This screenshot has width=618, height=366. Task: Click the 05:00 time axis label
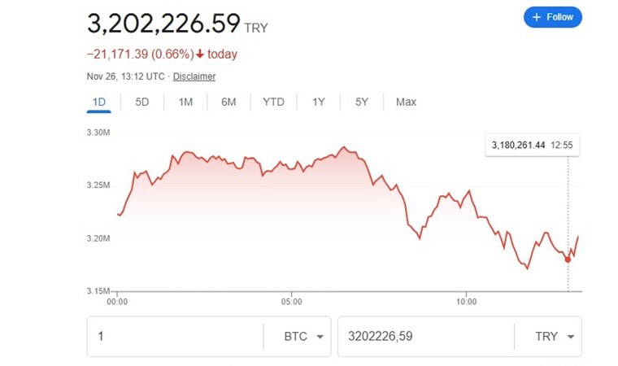click(291, 301)
